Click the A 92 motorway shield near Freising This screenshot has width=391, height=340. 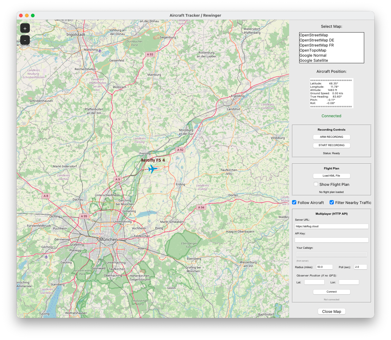[180, 150]
